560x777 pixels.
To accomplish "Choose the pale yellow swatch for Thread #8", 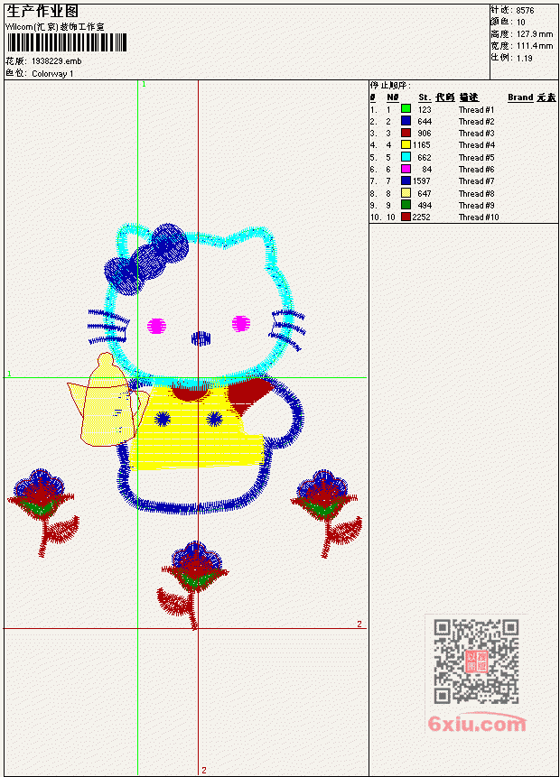I will 406,193.
